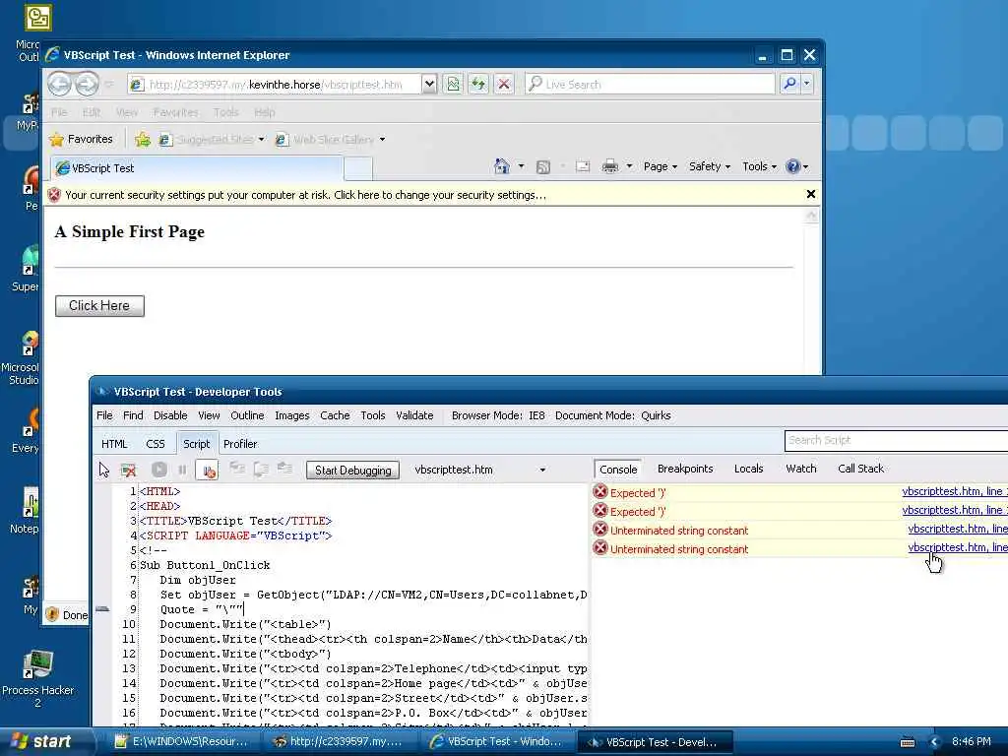
Task: Select the Console pane tab
Action: 618,470
